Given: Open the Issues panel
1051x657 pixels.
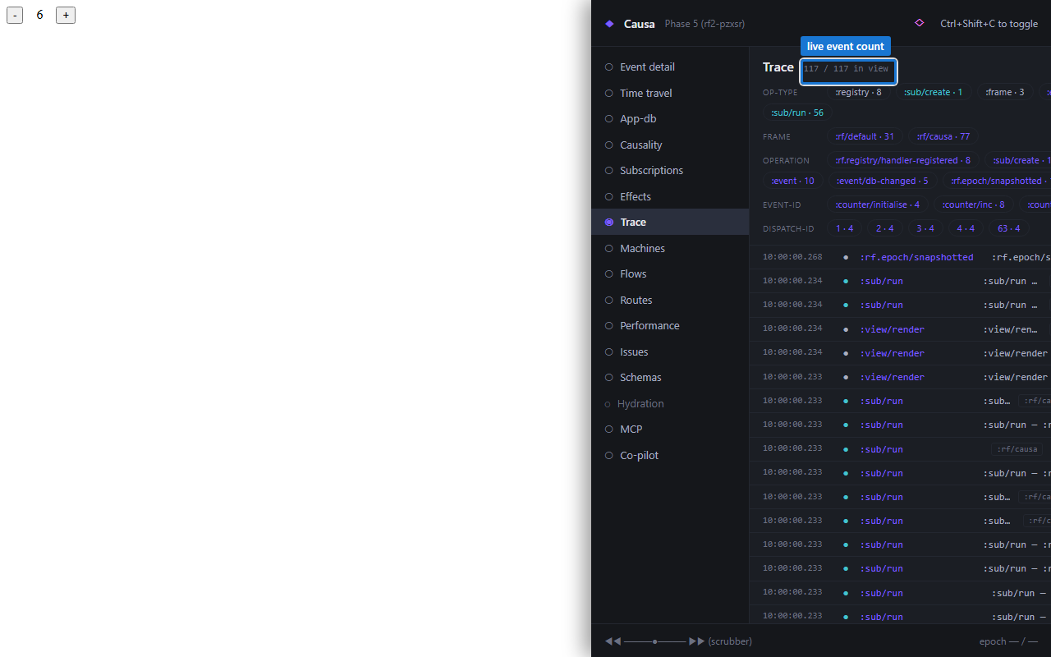Looking at the screenshot, I should (670, 351).
